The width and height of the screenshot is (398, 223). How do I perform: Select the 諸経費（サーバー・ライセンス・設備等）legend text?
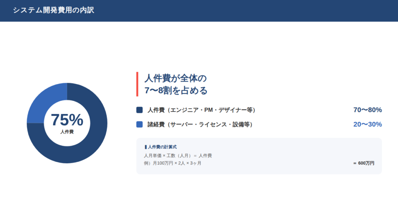[200, 124]
